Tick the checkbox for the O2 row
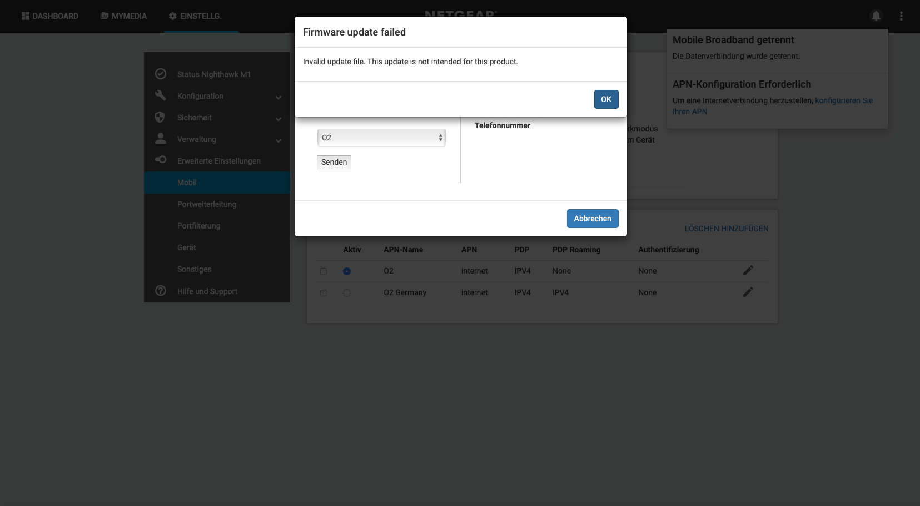 (x=324, y=271)
